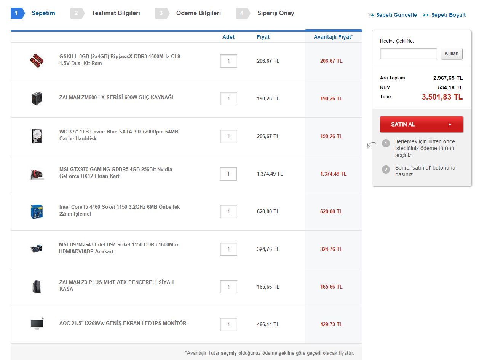Open MSI H97M-G43 Intel H97 product name

tap(119, 248)
